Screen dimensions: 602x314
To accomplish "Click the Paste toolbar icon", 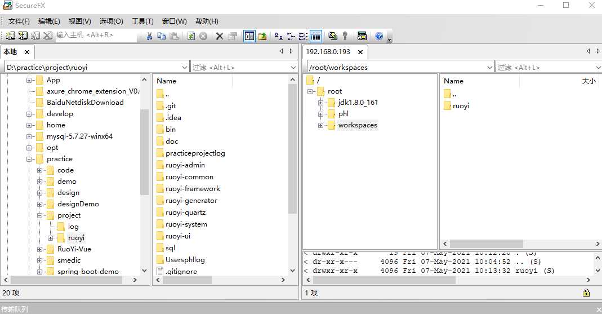I will pos(174,36).
